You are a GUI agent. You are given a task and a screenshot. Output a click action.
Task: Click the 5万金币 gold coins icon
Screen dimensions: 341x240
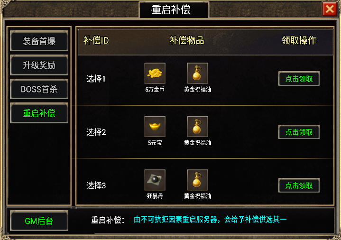coord(155,73)
